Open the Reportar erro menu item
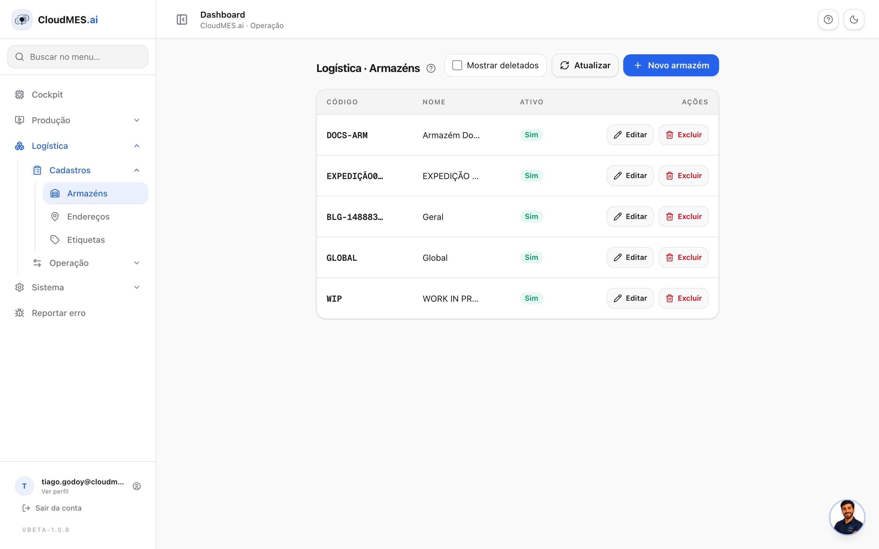This screenshot has height=549, width=879. [x=78, y=313]
